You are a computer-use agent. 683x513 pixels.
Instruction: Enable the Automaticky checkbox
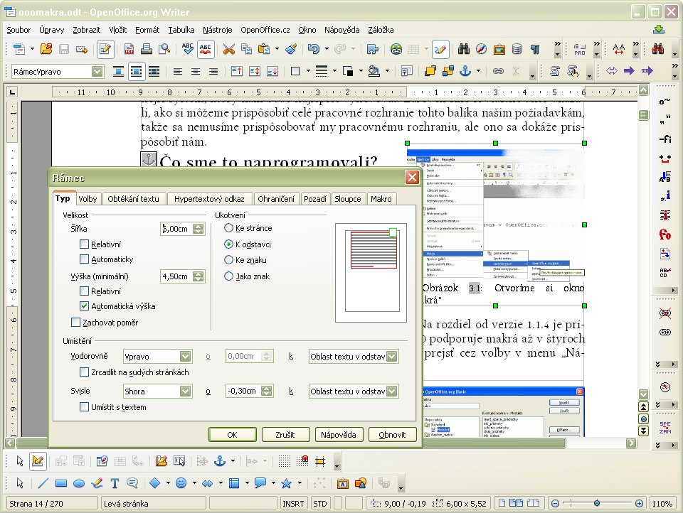(85, 259)
